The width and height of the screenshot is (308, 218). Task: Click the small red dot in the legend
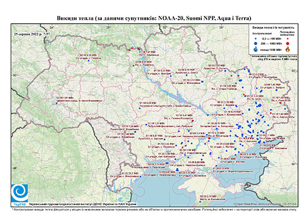pos(287,39)
